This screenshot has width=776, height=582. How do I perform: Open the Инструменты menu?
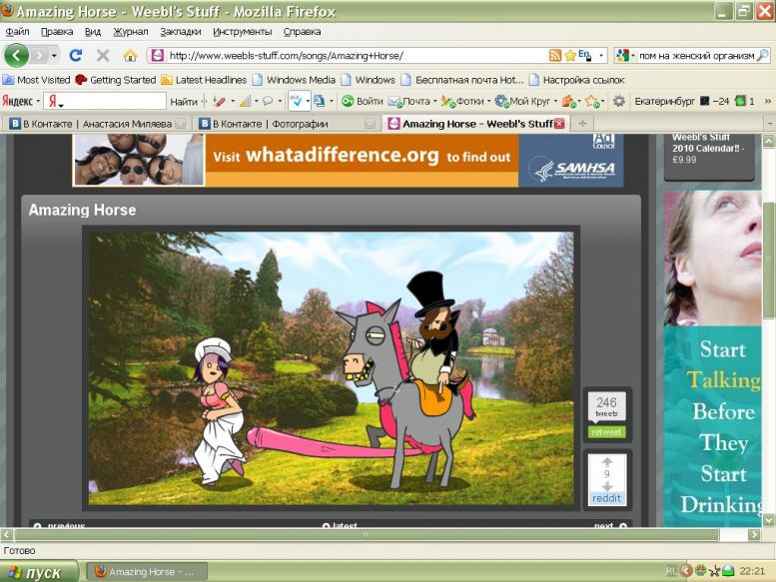pyautogui.click(x=243, y=32)
